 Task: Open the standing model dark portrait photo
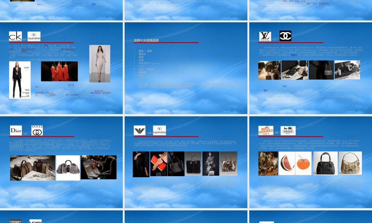[211, 164]
